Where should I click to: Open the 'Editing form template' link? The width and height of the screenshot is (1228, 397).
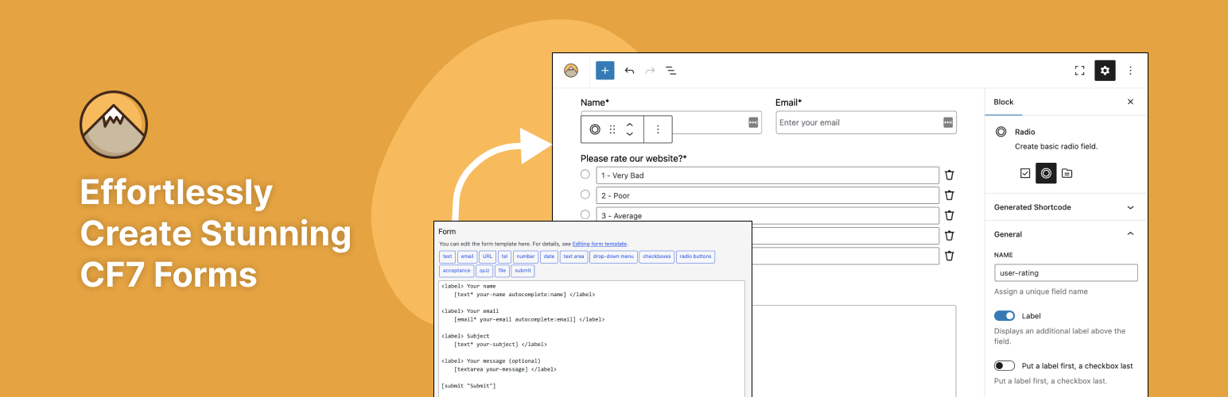[x=600, y=244]
